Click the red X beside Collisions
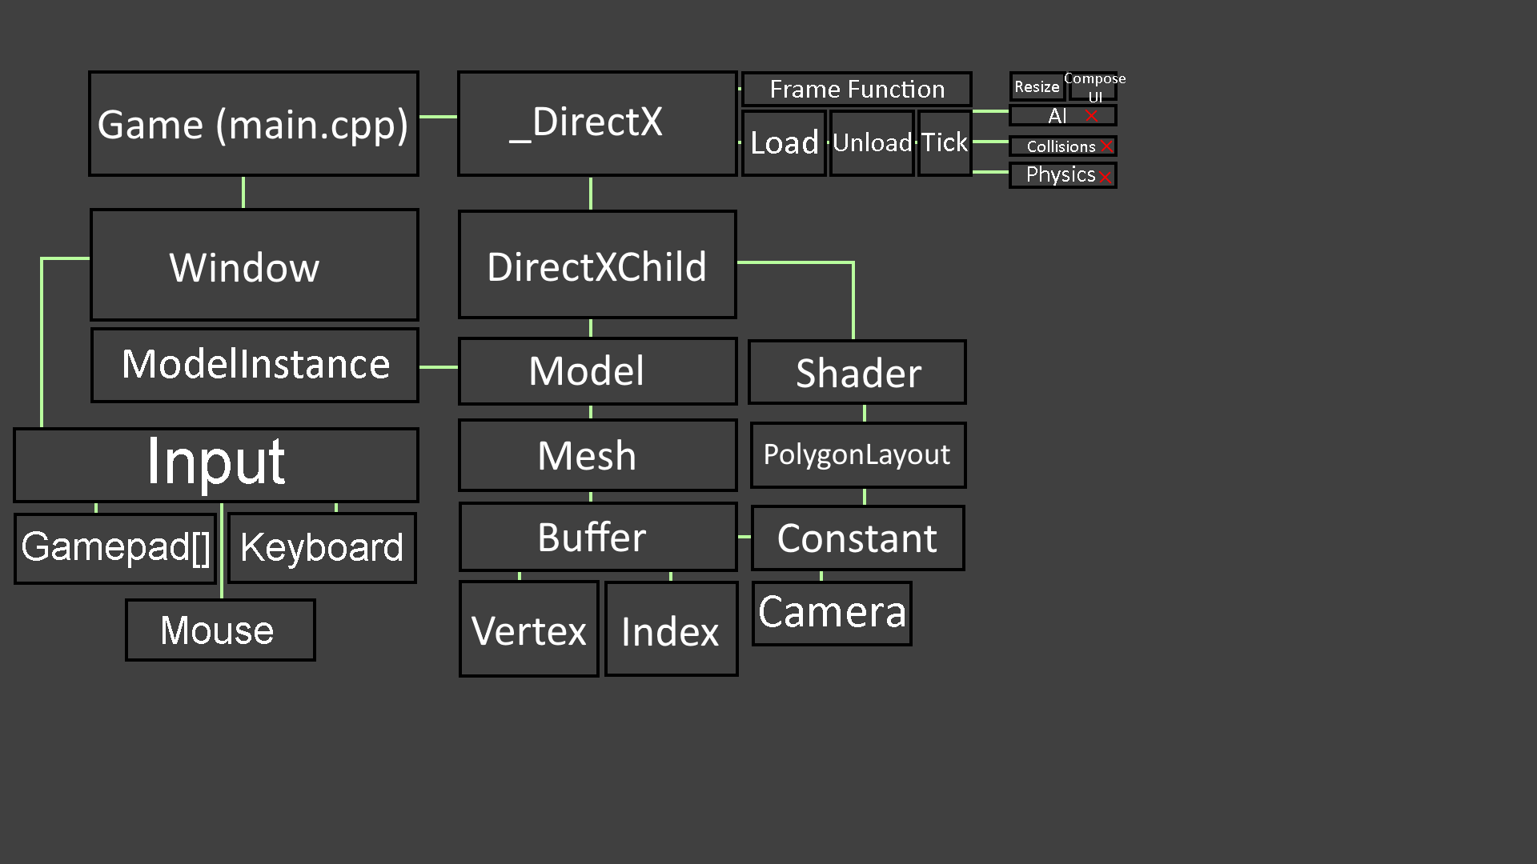This screenshot has width=1537, height=864. point(1107,146)
